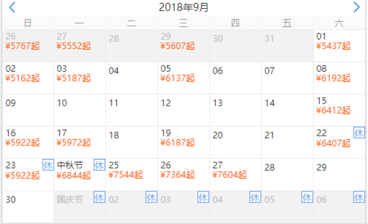Image resolution: width=368 pixels, height=224 pixels.
Task: Click September 04 cell
Action: click(132, 78)
